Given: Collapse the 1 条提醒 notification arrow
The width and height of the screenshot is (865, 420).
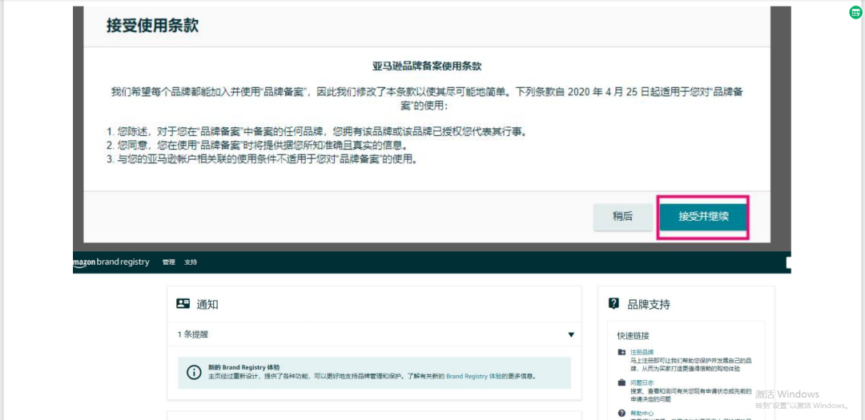Looking at the screenshot, I should point(571,334).
